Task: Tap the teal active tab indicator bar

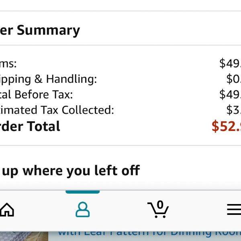Action: 82,192
